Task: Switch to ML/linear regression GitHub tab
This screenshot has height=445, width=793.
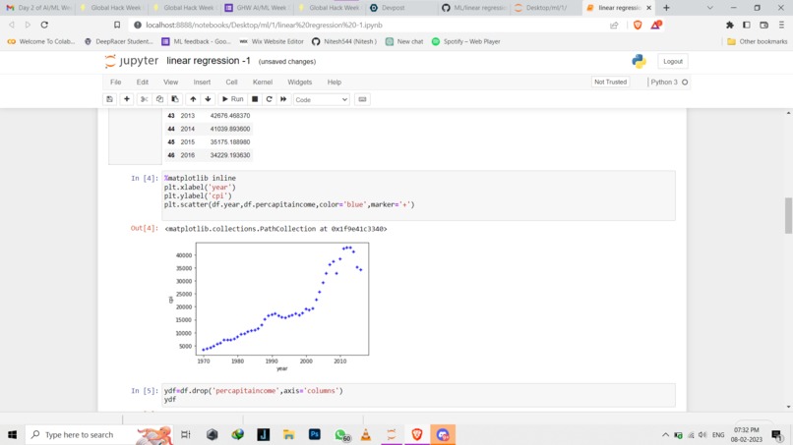Action: [474, 8]
